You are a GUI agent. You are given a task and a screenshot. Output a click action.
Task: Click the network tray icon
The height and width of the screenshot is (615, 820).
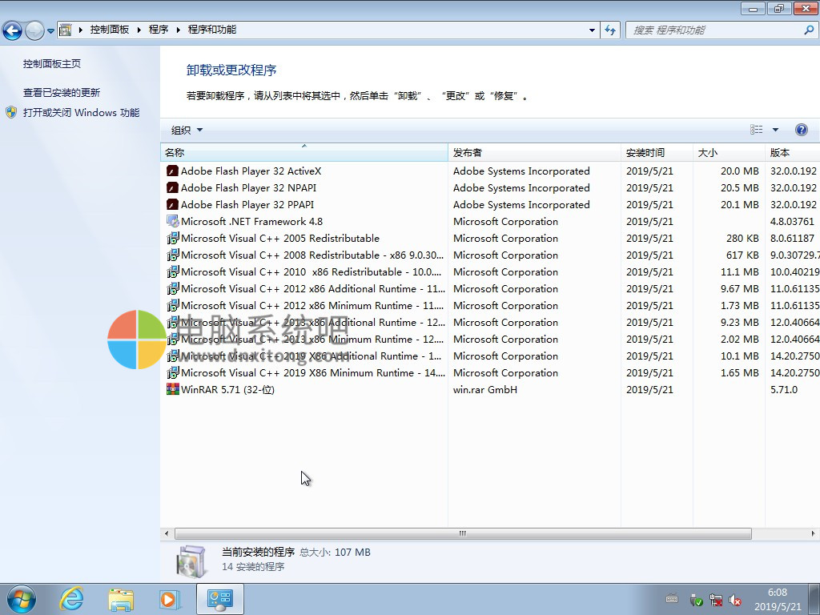(715, 601)
